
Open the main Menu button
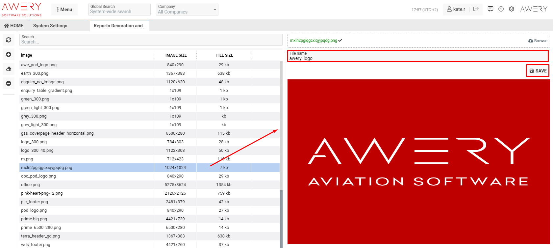(64, 10)
